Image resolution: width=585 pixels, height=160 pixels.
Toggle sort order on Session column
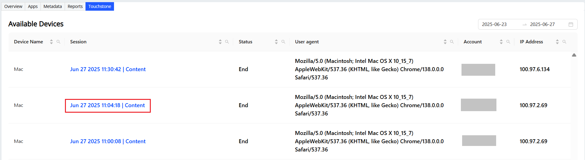click(220, 42)
